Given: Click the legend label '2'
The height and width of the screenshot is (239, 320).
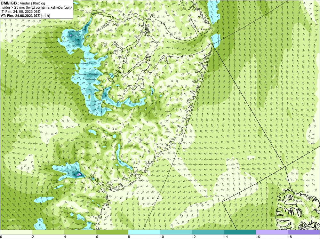Looking at the screenshot, I should point(33,237).
